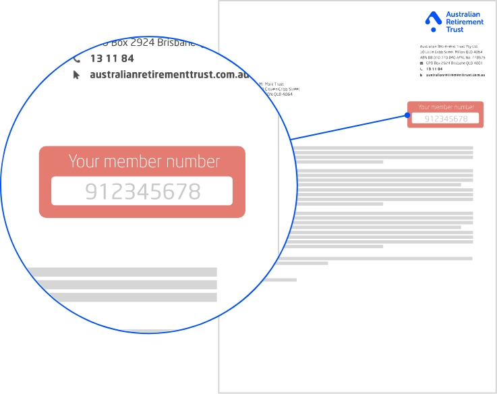This screenshot has height=394, width=497.
Task: Click the magnified Box 2924 Brisbane address text
Action: click(148, 43)
